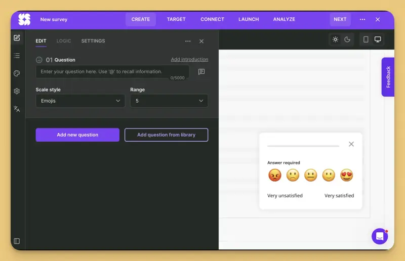This screenshot has width=405, height=261.
Task: Click the smiley question type icon
Action: pyautogui.click(x=39, y=60)
